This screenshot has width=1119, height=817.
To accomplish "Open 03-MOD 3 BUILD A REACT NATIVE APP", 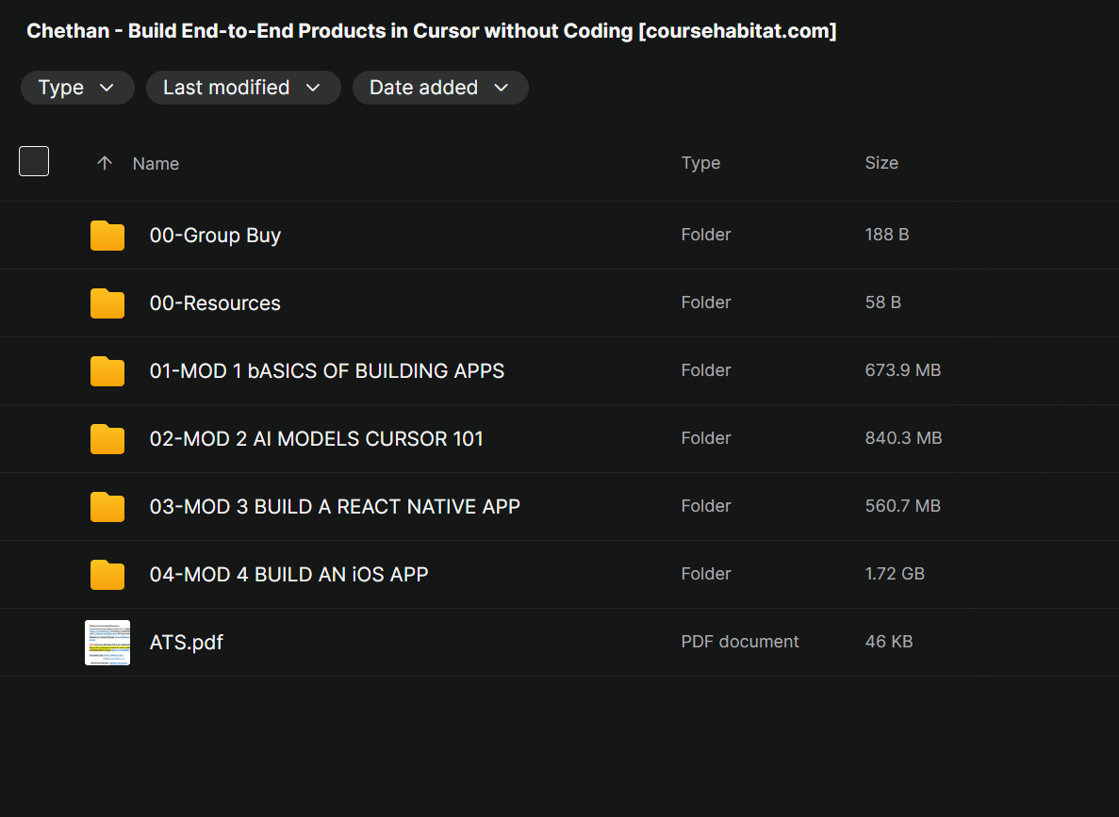I will (335, 507).
